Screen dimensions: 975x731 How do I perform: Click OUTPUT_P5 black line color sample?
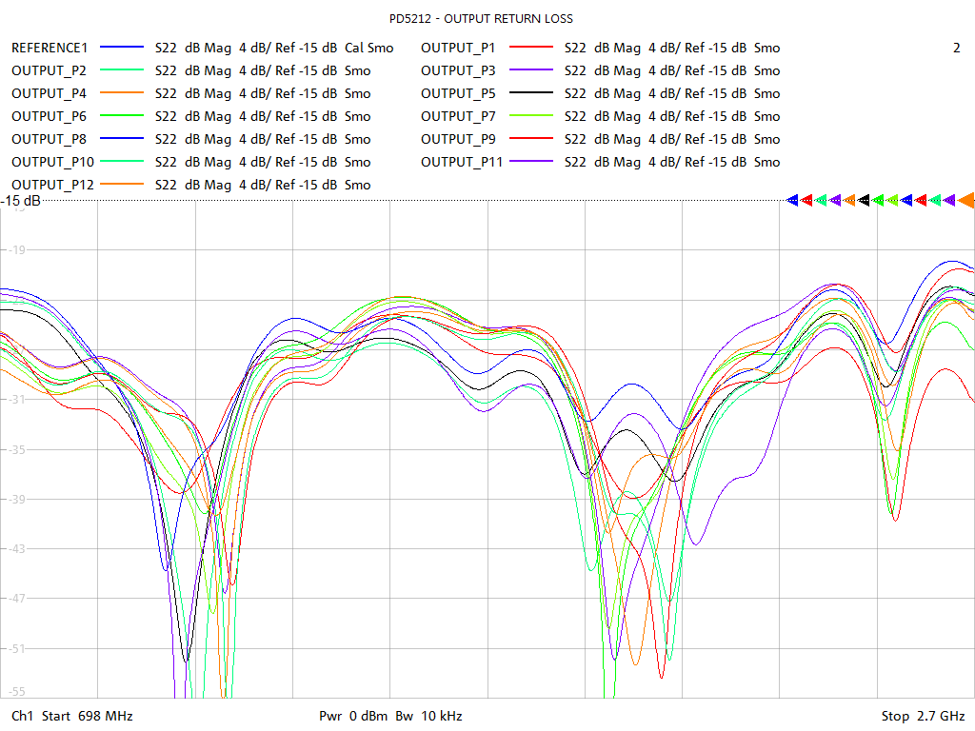coord(531,92)
